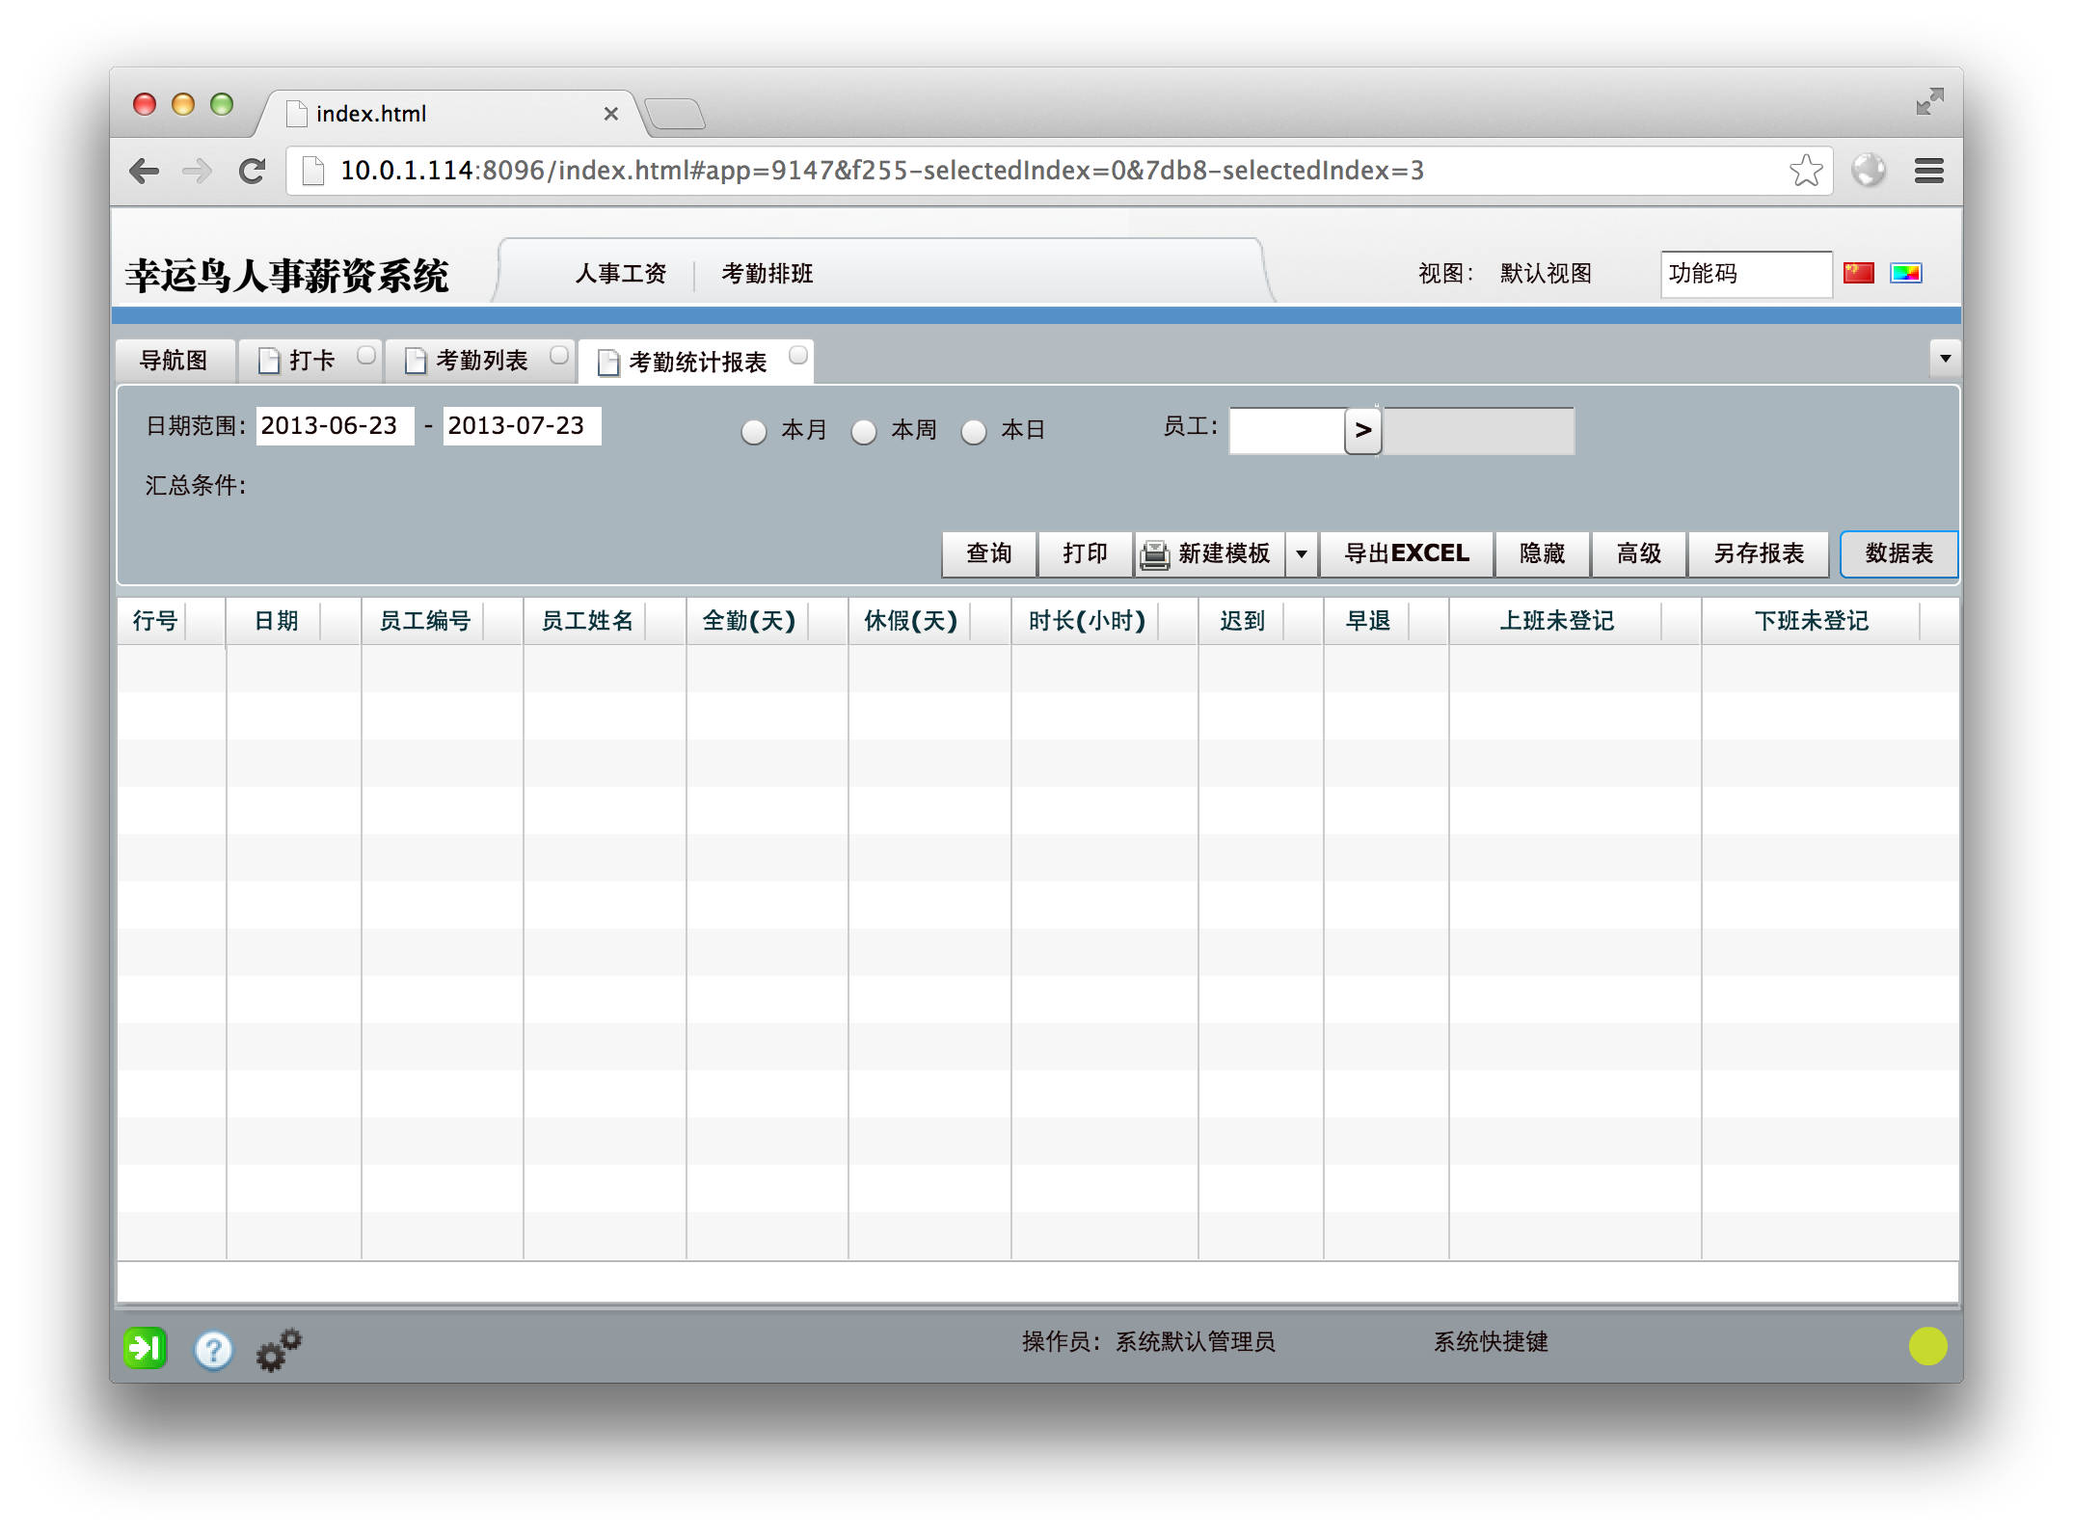Switch to the 考勤列表 tab
Viewport: 2073px width, 1535px height.
[481, 361]
